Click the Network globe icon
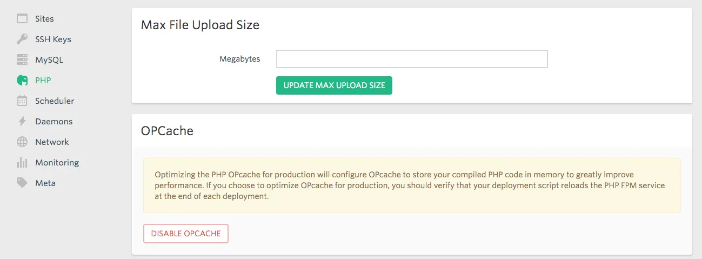 [22, 142]
